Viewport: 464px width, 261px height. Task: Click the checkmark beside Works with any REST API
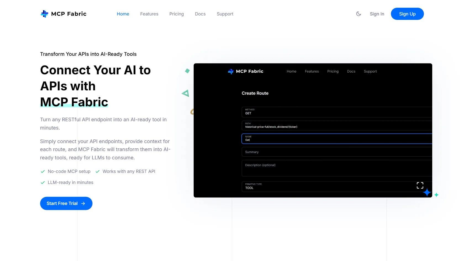[x=97, y=172]
